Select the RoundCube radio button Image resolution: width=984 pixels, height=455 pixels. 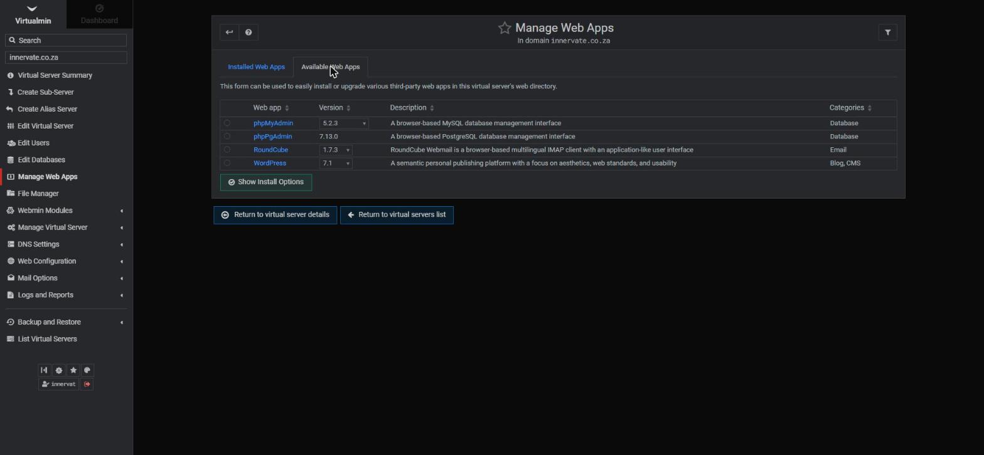click(227, 150)
